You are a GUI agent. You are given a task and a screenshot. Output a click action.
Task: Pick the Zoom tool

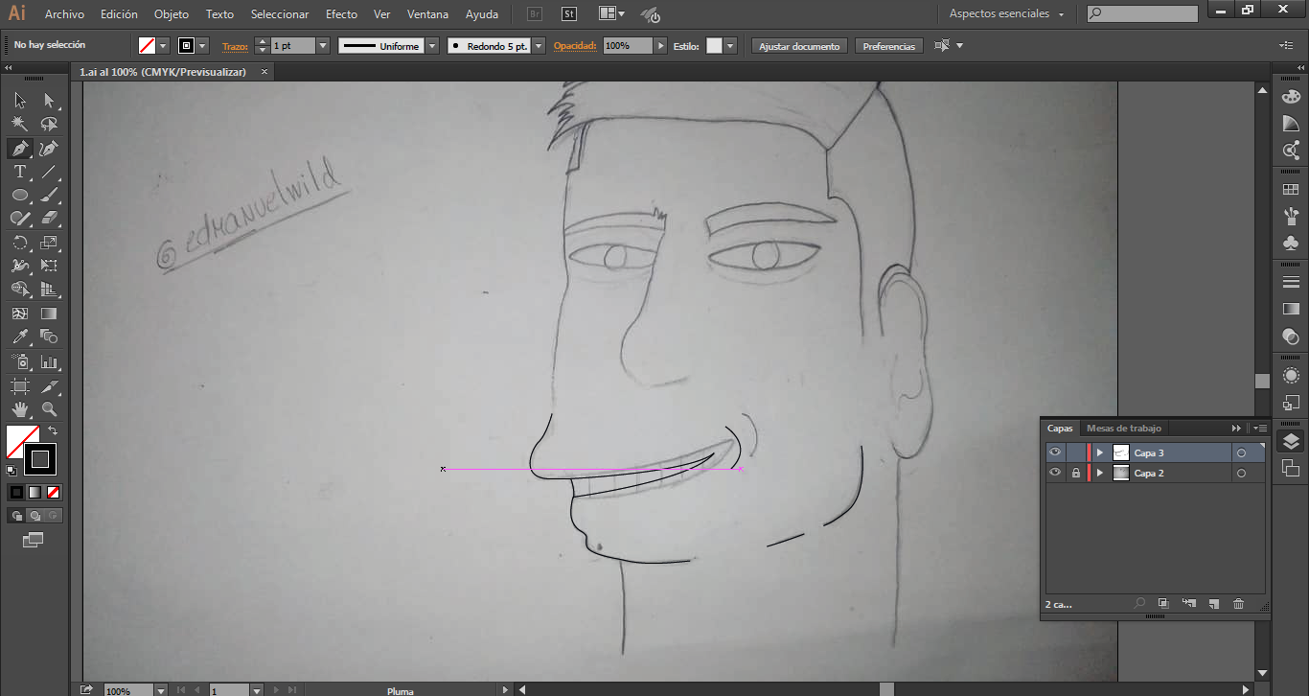[x=49, y=409]
